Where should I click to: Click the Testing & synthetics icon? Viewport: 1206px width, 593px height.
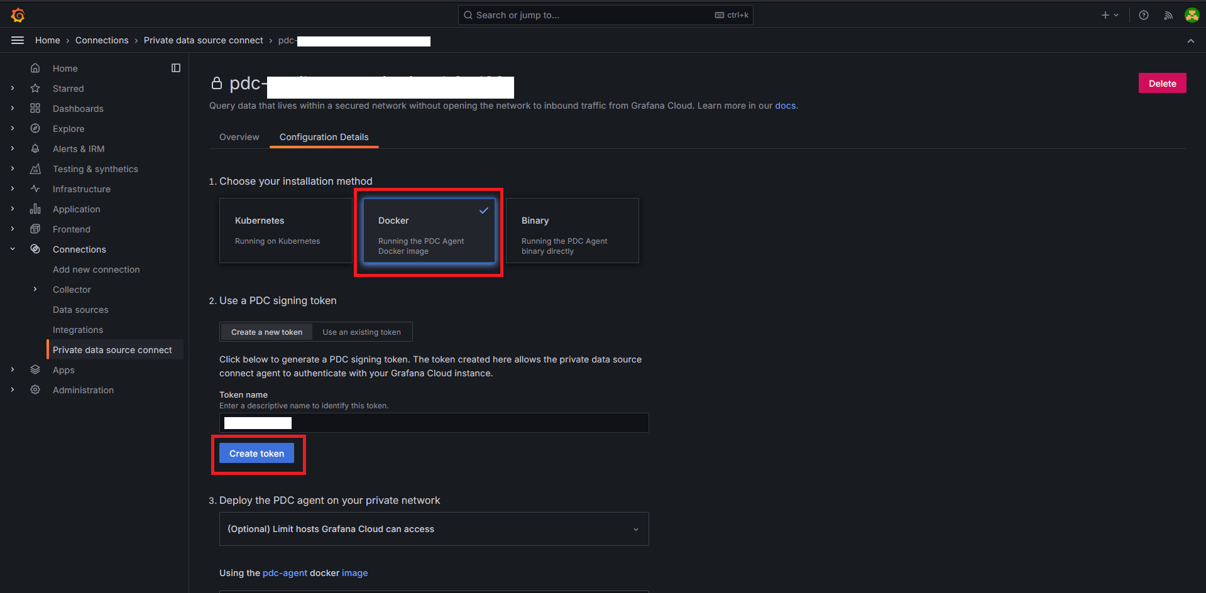[35, 168]
